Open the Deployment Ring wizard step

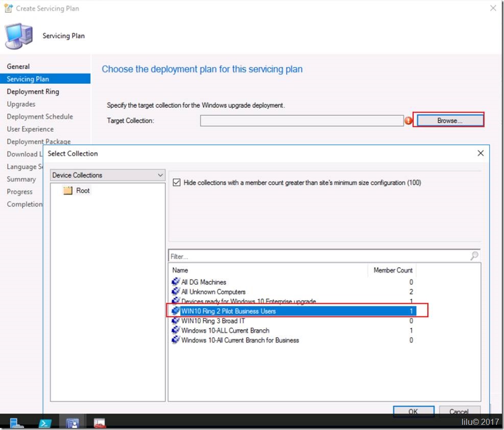pyautogui.click(x=33, y=92)
